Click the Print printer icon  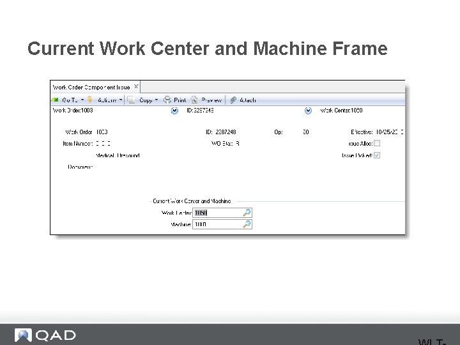(167, 100)
